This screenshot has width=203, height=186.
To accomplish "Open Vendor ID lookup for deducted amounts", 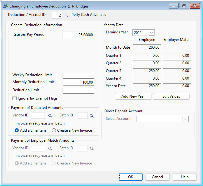I will click(x=50, y=116).
